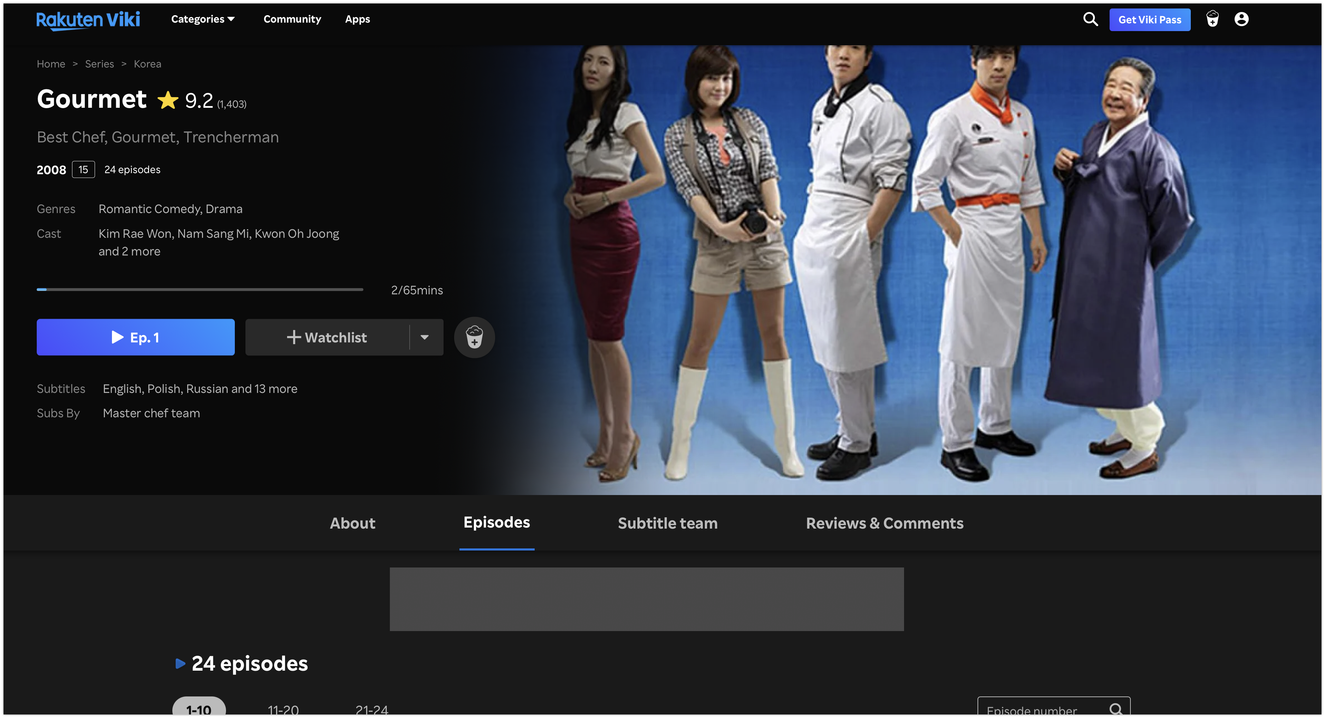Select the 1-10 episode range pill
Viewport: 1325px width, 718px height.
tap(199, 708)
